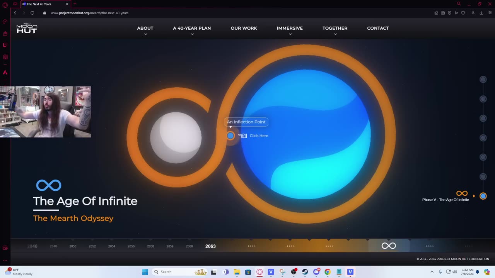
Task: Open the Easy Setup menu icon
Action: point(489,13)
